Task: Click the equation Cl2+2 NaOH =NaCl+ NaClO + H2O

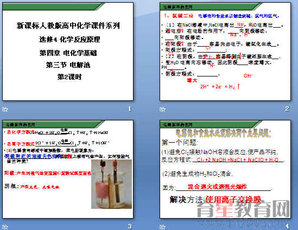Action: 238,159
